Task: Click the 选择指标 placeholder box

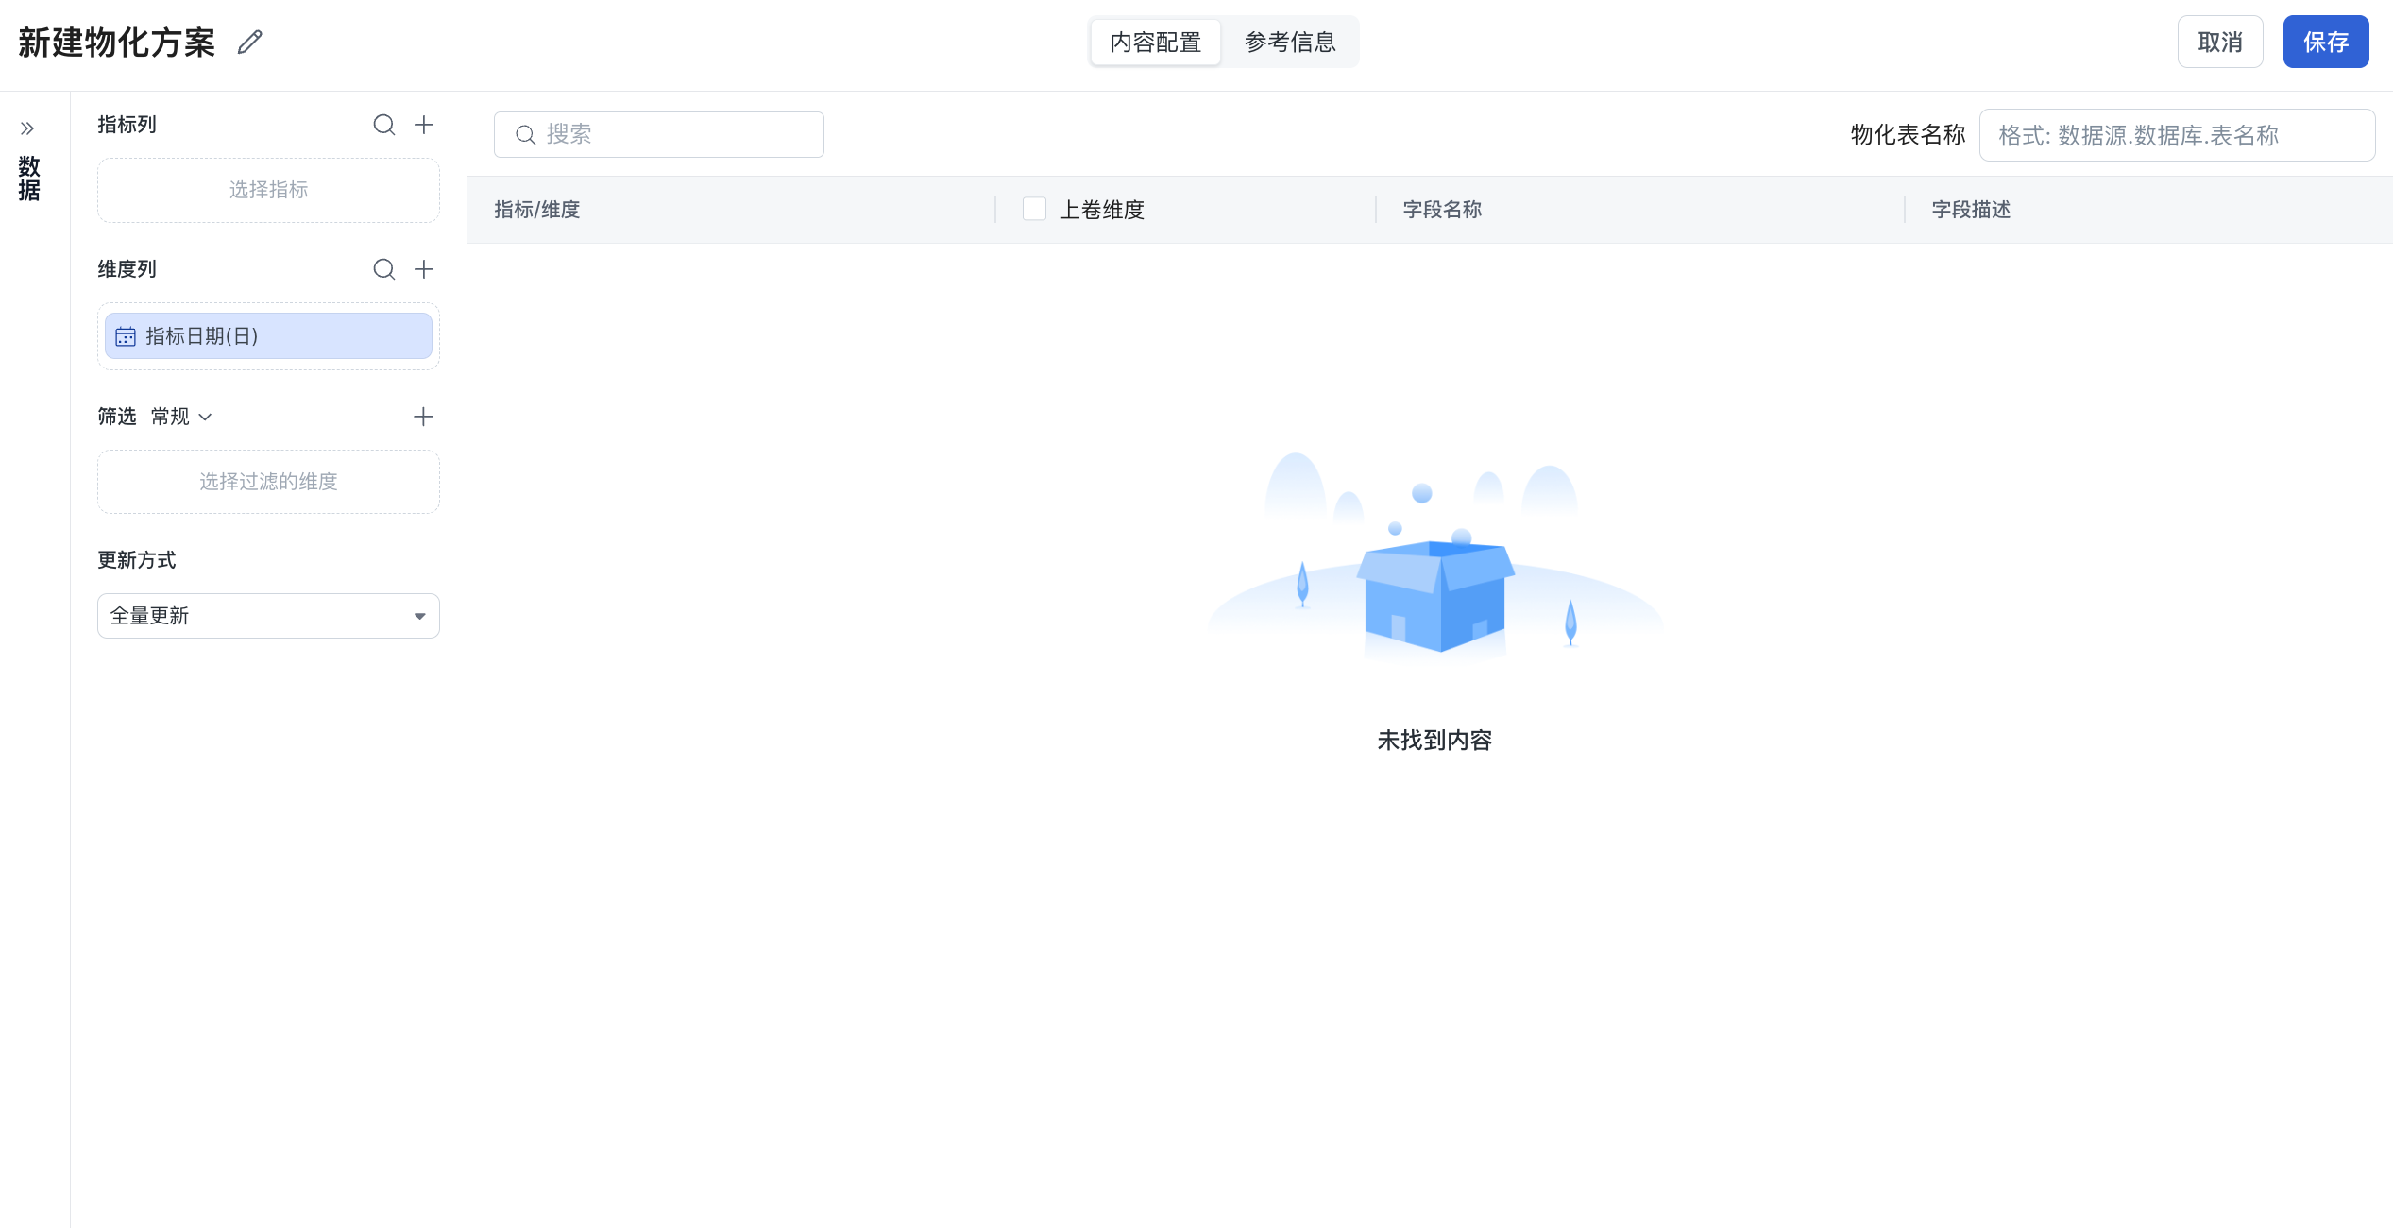Action: 268,190
